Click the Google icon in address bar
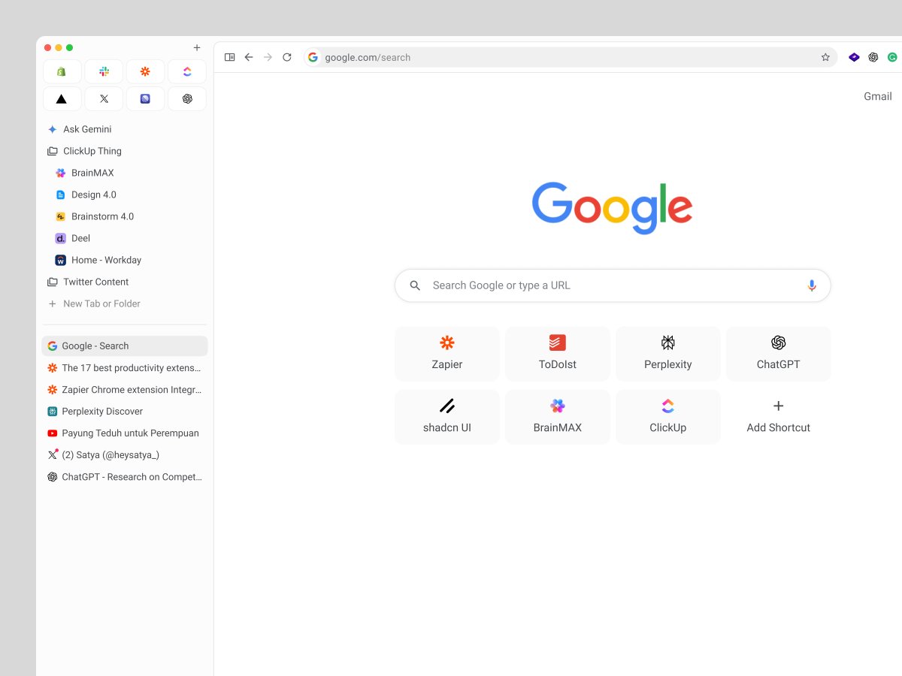The image size is (902, 676). 313,57
